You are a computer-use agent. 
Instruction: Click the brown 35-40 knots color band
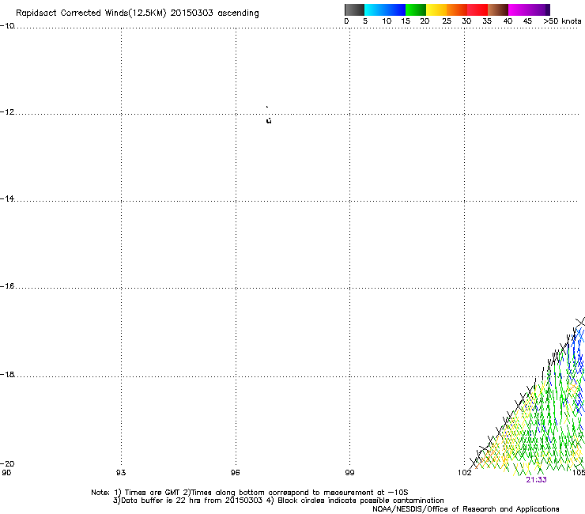(x=498, y=9)
